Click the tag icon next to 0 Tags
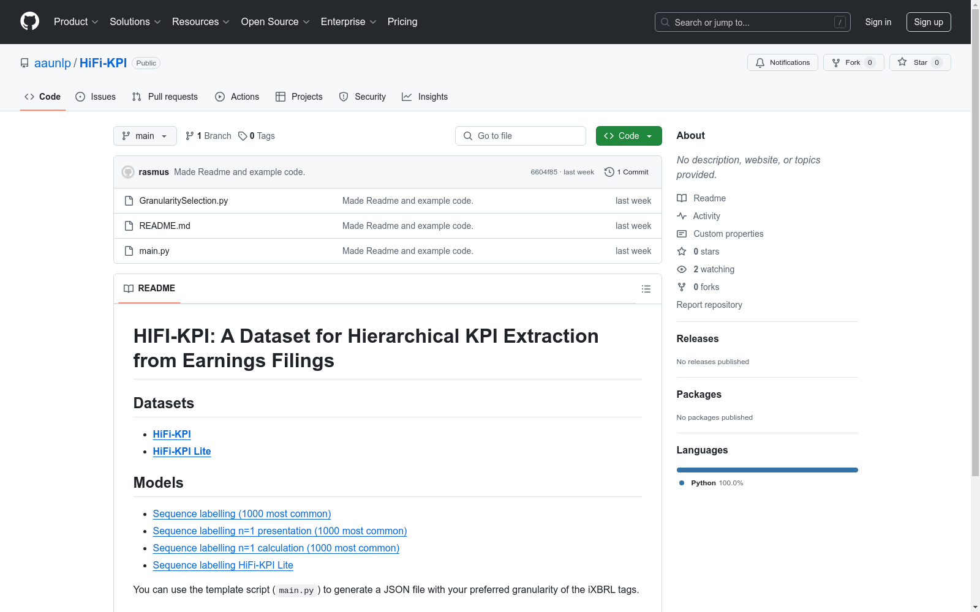 coord(243,136)
